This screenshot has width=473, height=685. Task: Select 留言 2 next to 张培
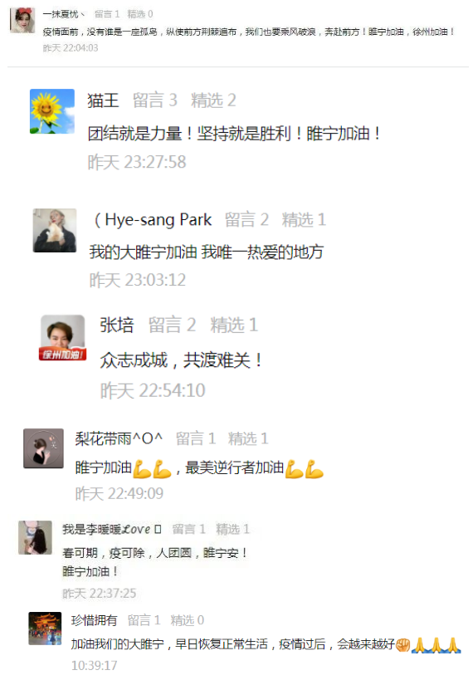tap(172, 325)
